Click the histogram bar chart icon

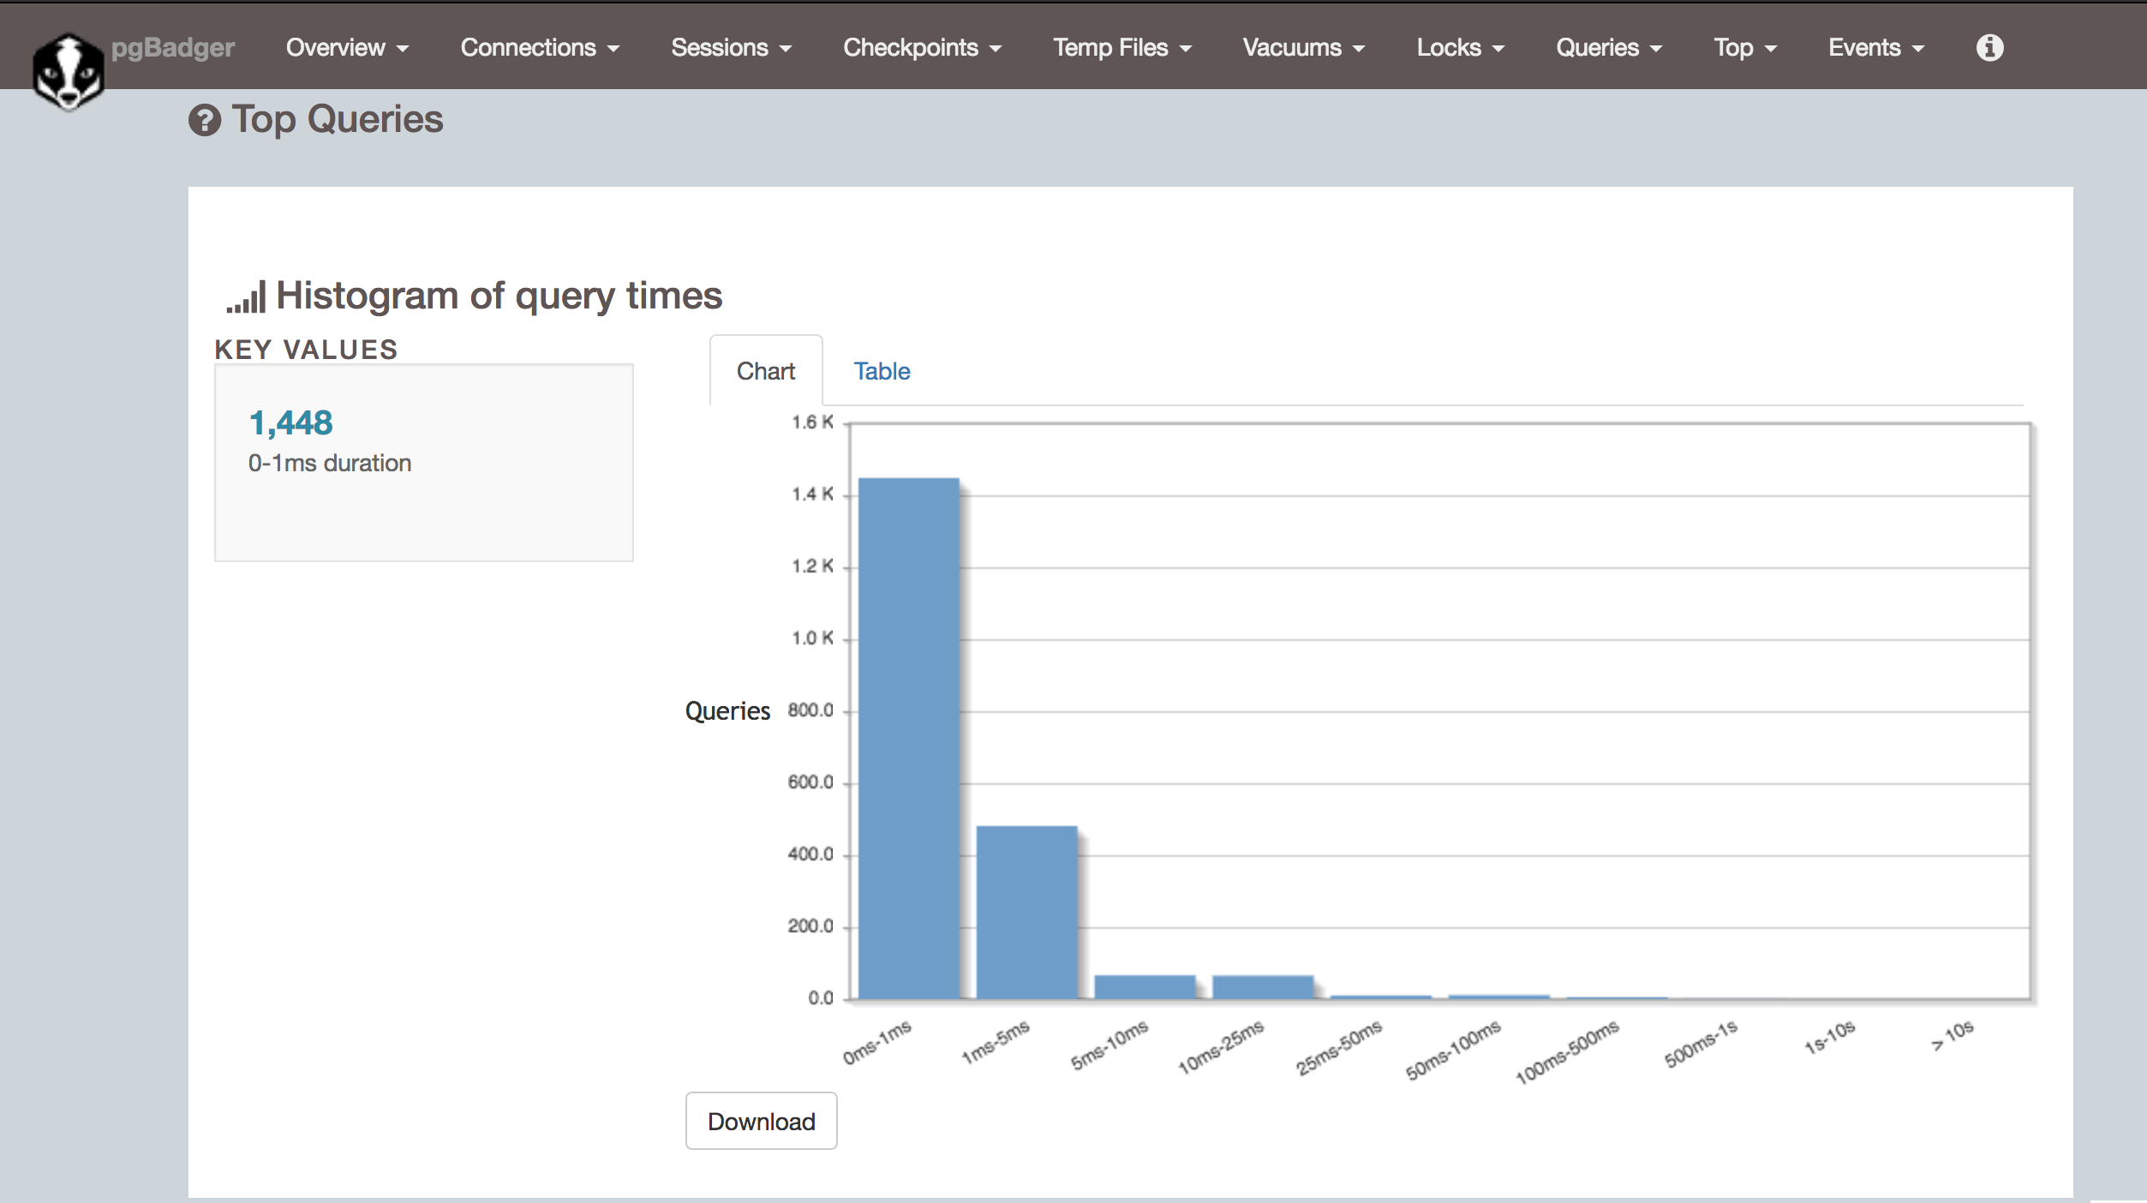[247, 296]
